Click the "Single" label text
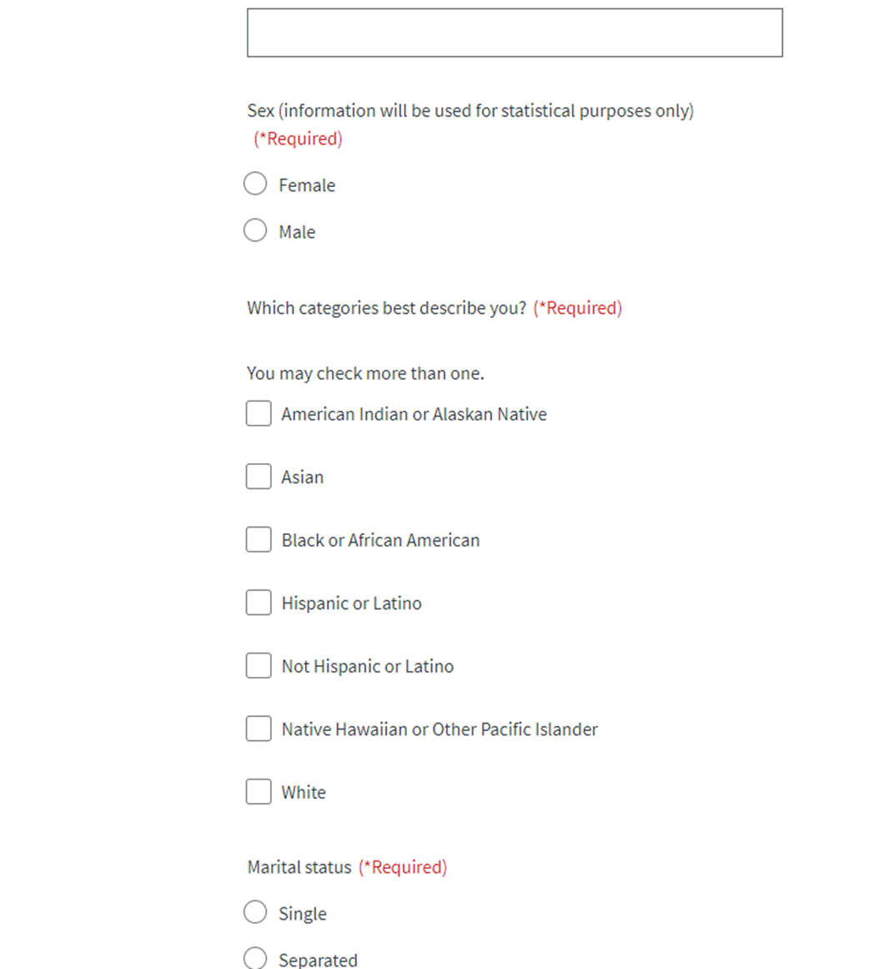The width and height of the screenshot is (874, 969). pos(303,914)
